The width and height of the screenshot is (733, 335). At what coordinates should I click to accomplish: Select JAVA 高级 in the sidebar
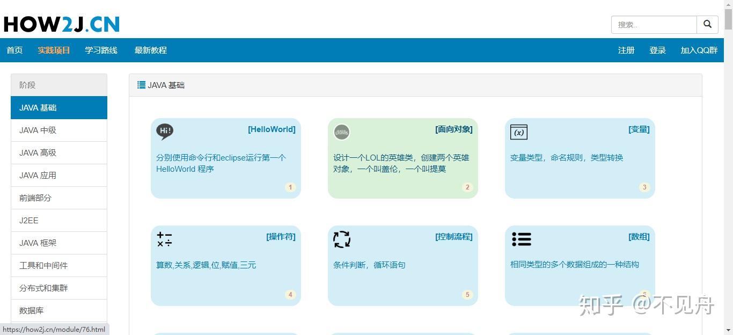coord(59,152)
